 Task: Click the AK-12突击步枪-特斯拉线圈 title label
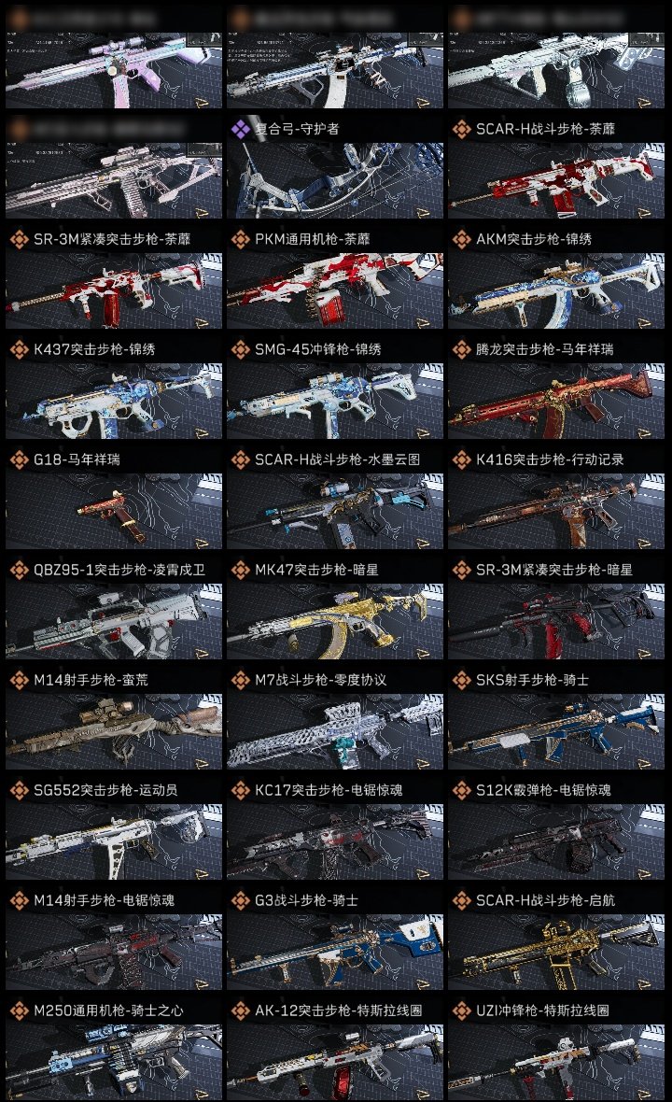coord(339,1010)
